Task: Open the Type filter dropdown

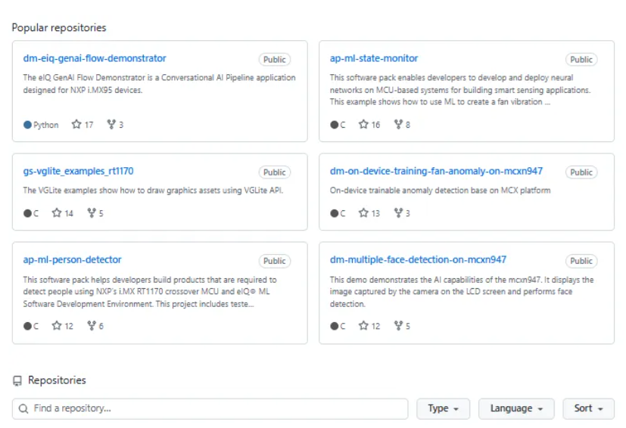Action: pyautogui.click(x=443, y=408)
